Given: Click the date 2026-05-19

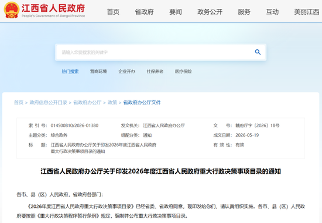Looking at the screenshot, I should [247, 135].
